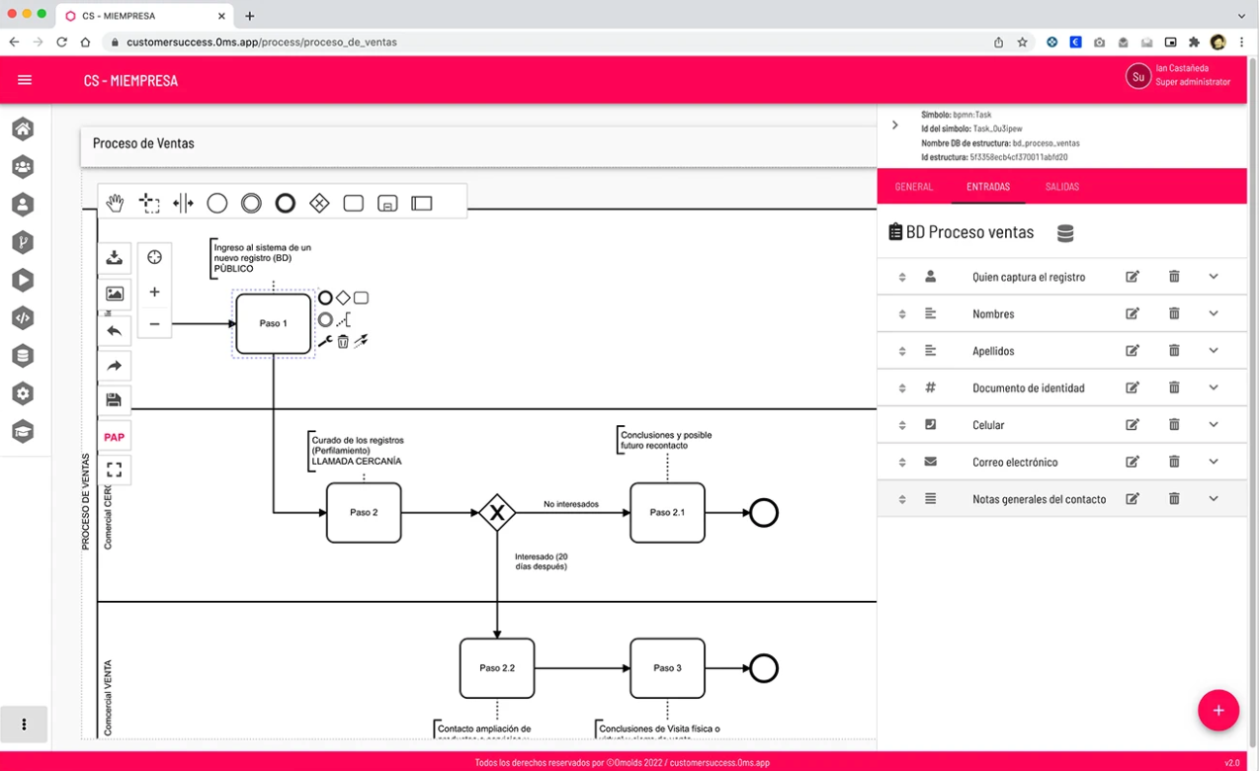The width and height of the screenshot is (1259, 771).
Task: Select the Paso 2 task
Action: (x=364, y=512)
